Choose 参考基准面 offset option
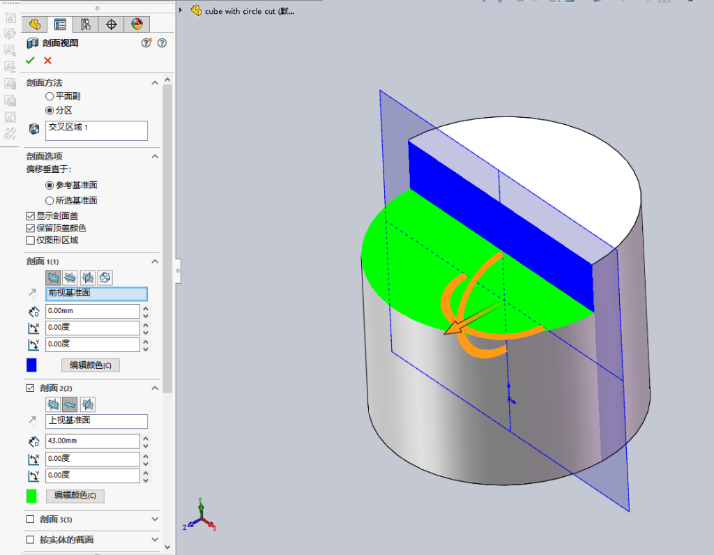714x555 pixels. pyautogui.click(x=50, y=185)
